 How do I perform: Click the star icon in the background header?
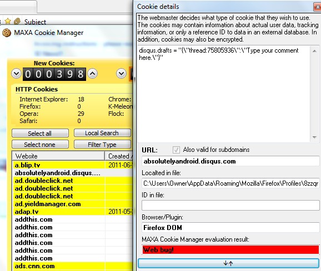(8, 21)
